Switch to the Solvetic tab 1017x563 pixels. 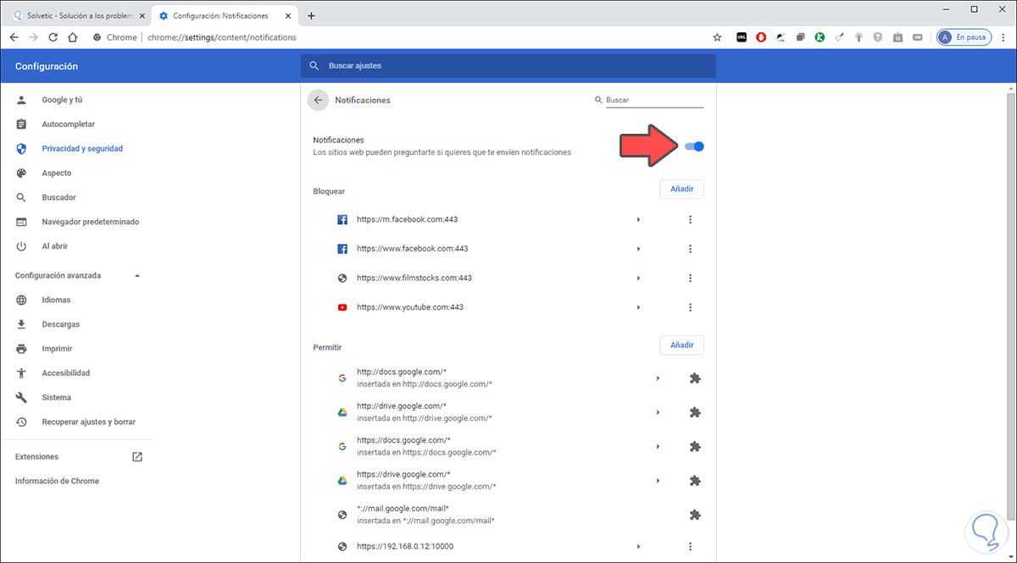[76, 15]
